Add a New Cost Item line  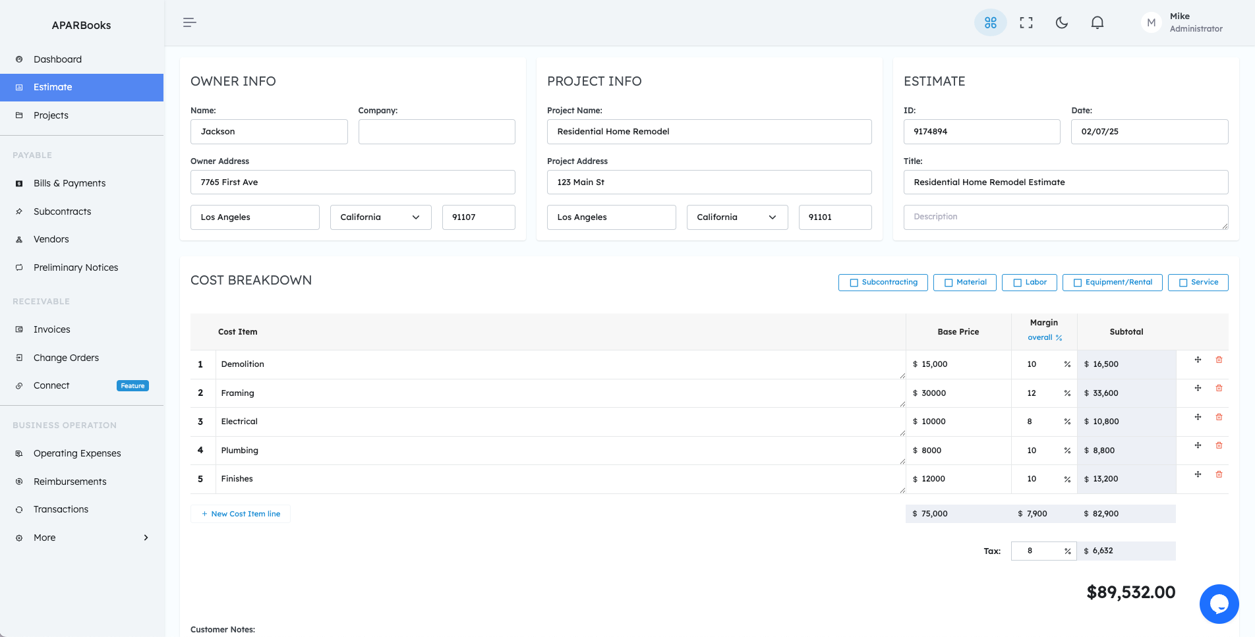point(241,514)
